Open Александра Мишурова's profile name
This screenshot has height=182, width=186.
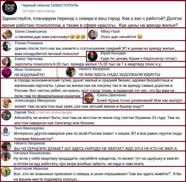(35, 101)
